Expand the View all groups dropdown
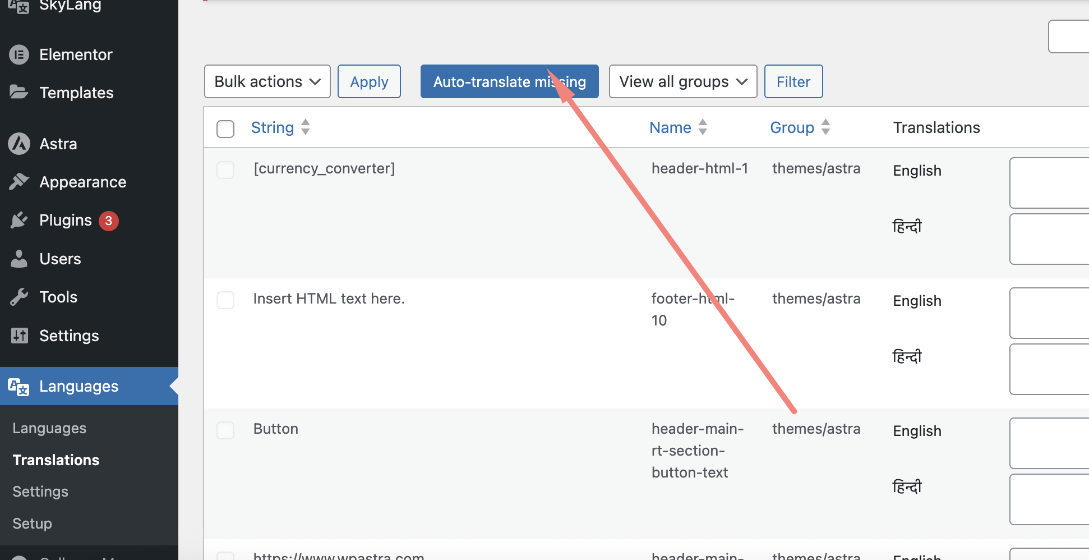 (x=682, y=82)
